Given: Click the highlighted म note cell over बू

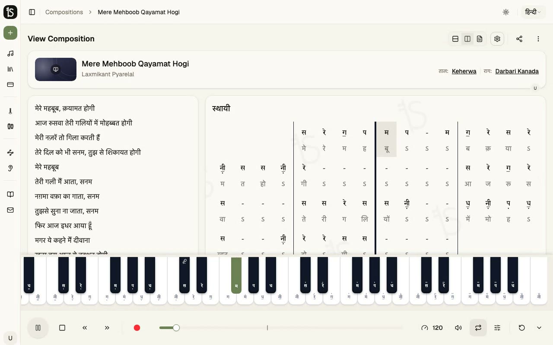Looking at the screenshot, I should 386,132.
